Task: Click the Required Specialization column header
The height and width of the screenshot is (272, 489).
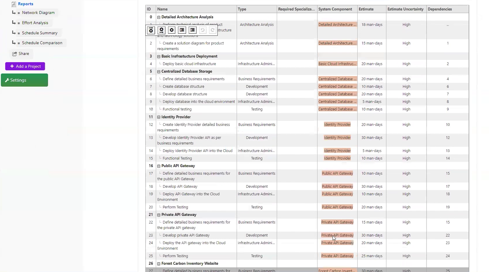Action: 297,9
